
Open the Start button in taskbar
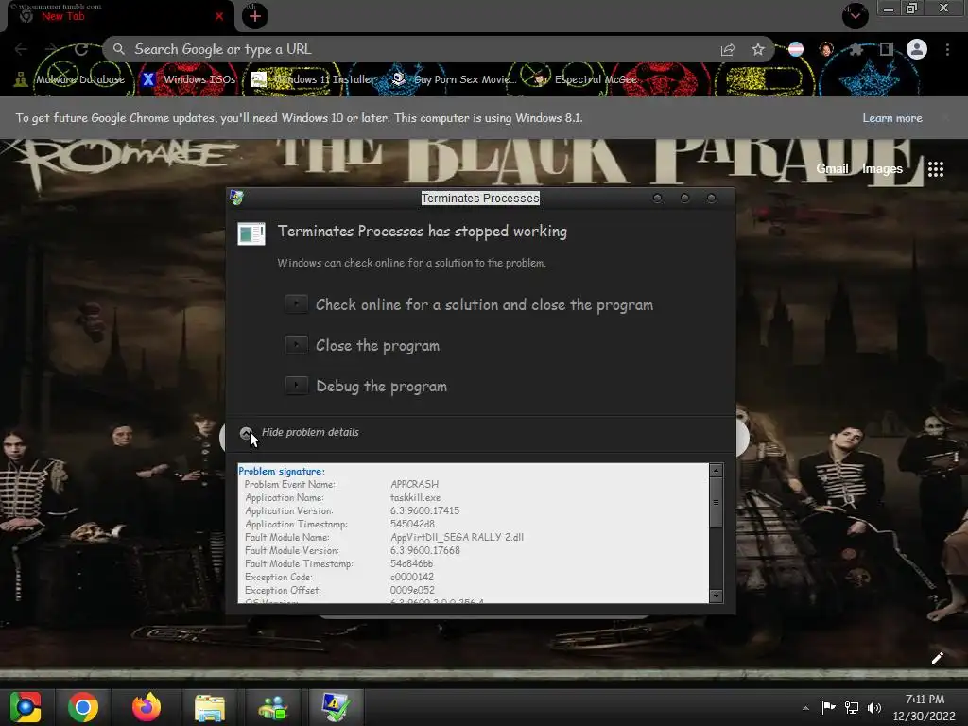[26, 707]
